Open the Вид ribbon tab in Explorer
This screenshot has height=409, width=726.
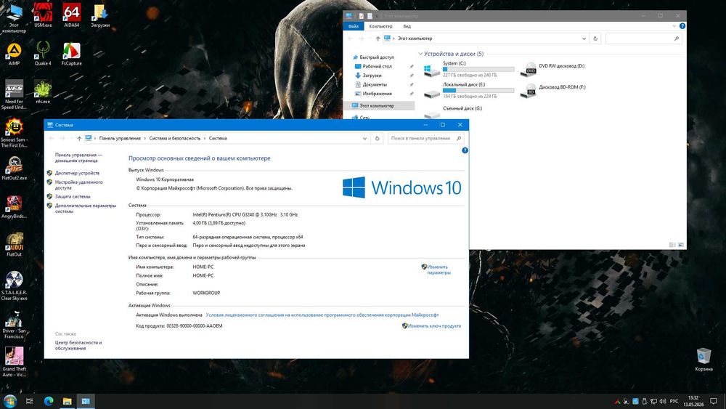pos(407,26)
